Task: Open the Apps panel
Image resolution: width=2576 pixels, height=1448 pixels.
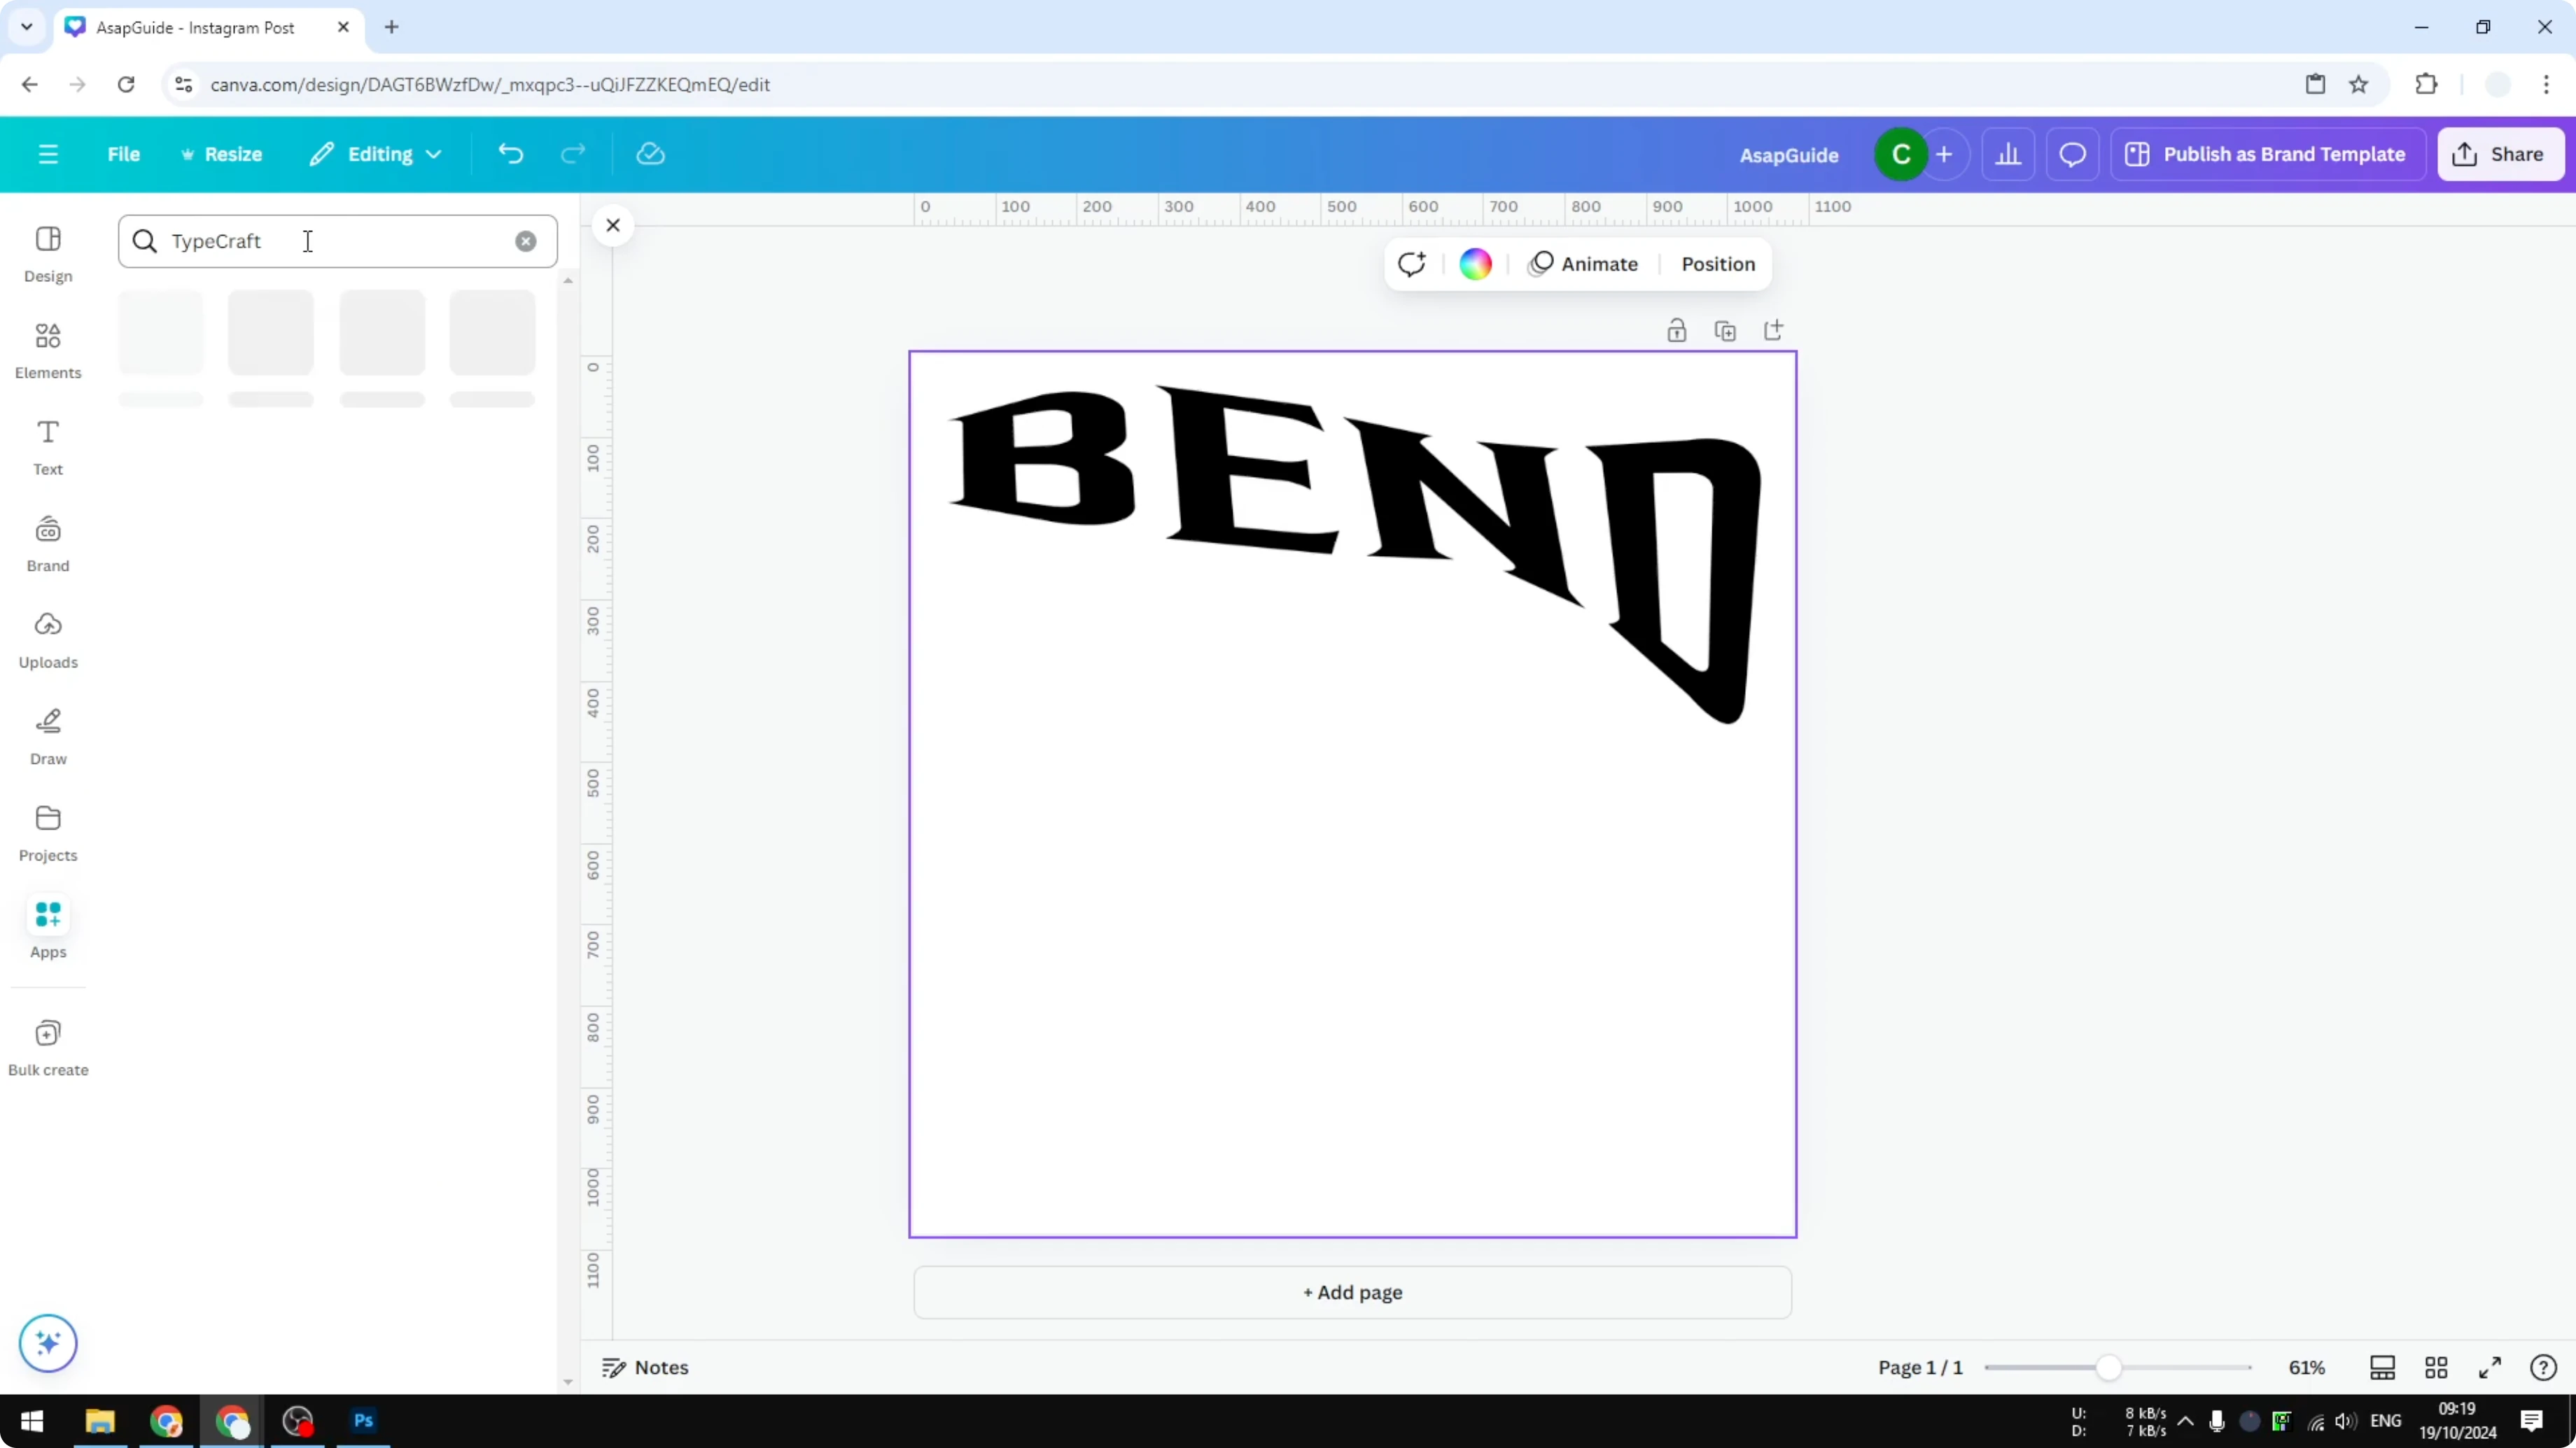Action: 47,928
